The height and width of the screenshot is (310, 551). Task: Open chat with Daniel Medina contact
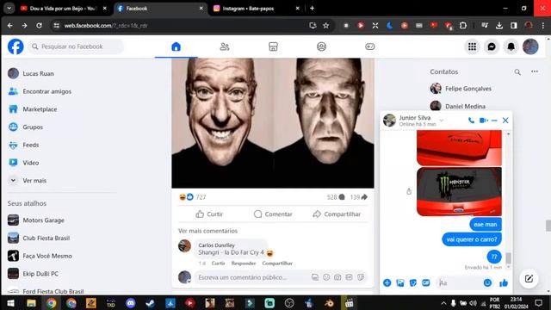coord(458,106)
